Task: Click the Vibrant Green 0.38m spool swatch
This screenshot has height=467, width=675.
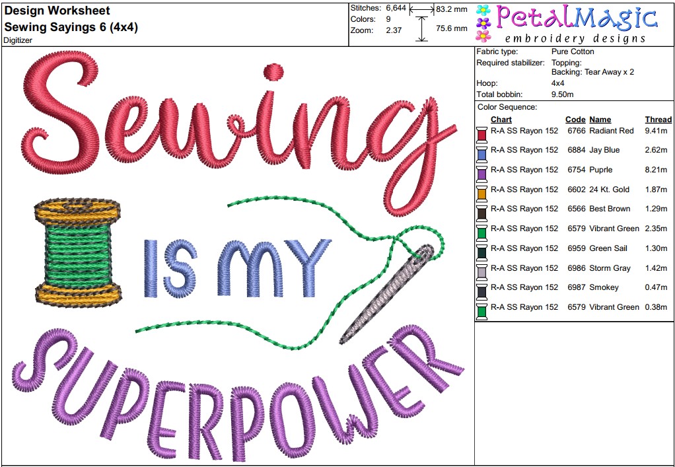Action: (x=481, y=311)
